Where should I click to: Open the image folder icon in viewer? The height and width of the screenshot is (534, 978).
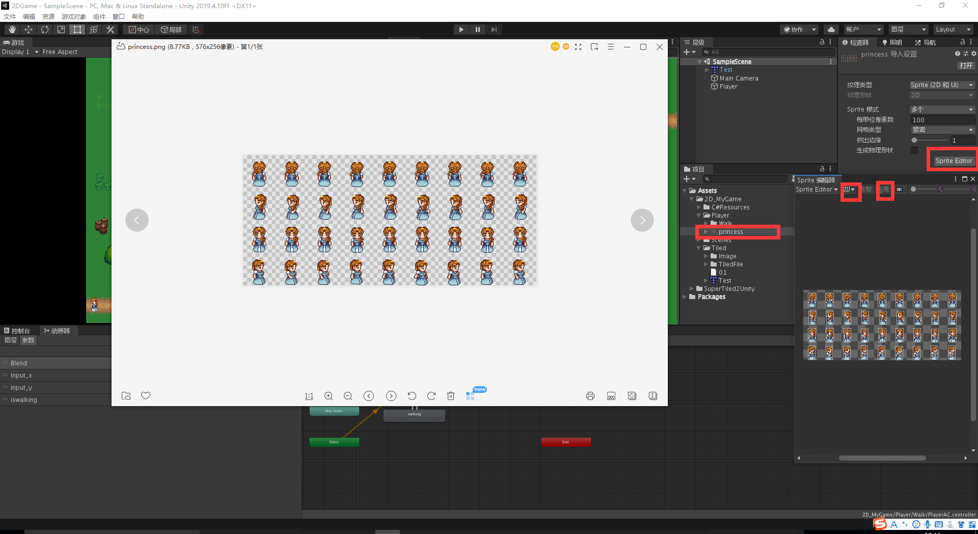pyautogui.click(x=126, y=395)
